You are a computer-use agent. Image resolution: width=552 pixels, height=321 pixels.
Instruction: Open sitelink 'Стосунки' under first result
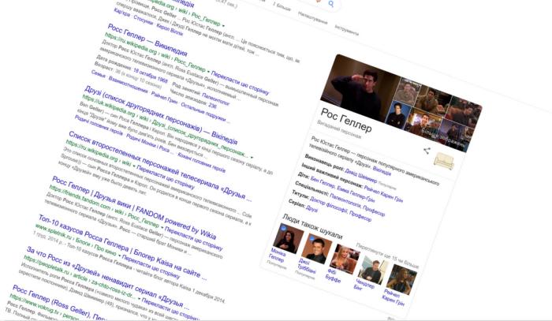click(x=144, y=21)
